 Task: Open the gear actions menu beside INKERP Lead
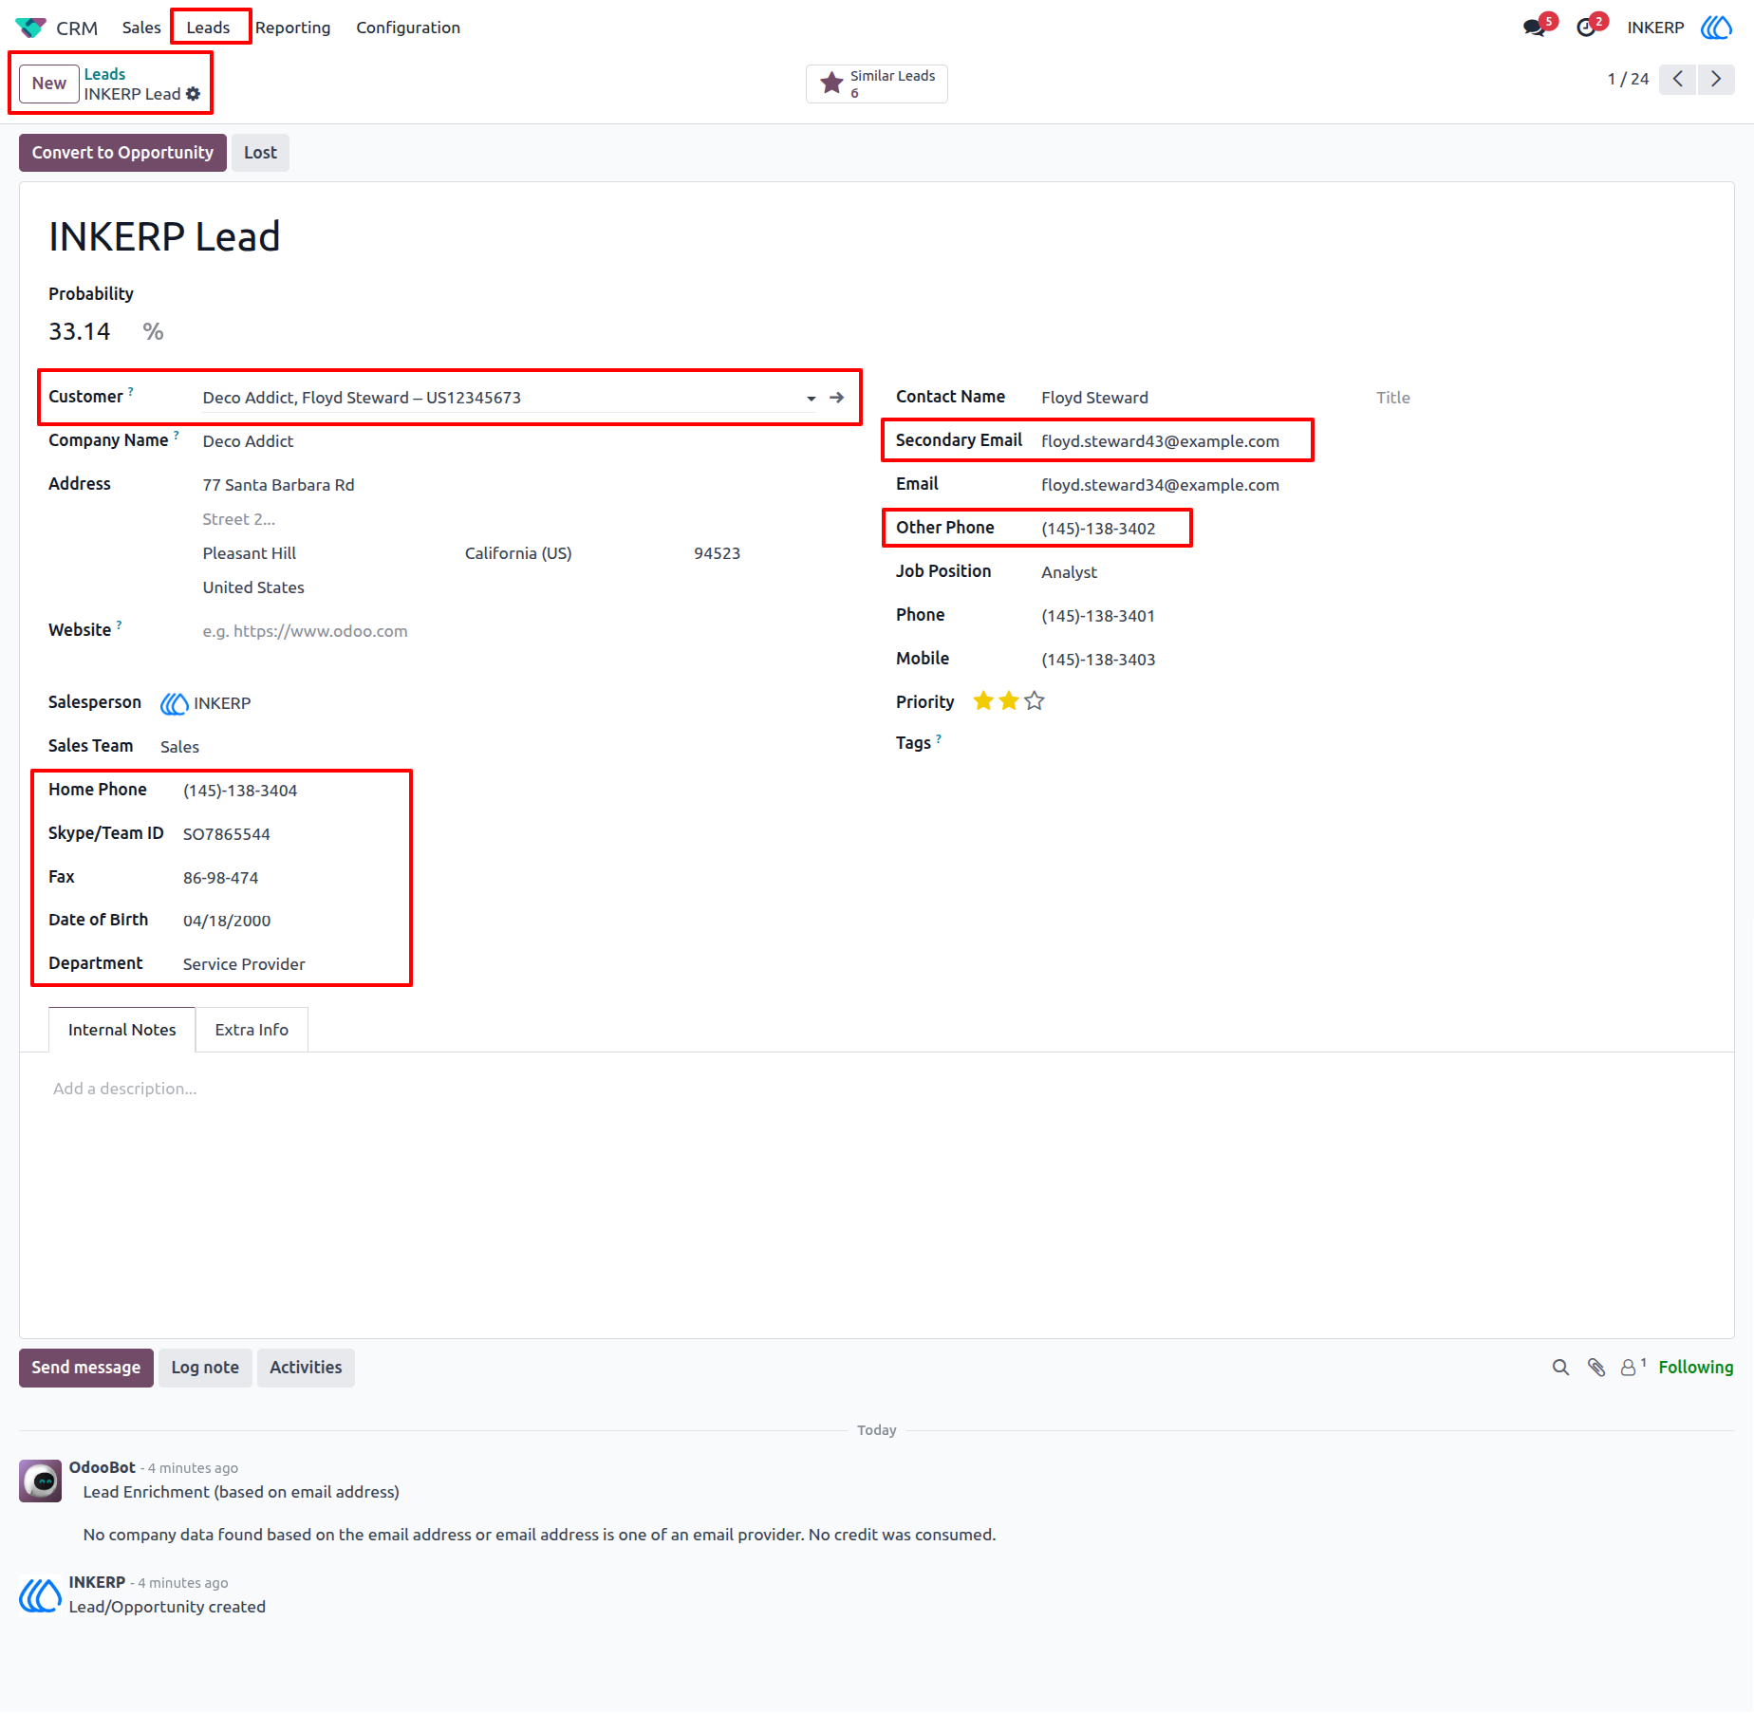194,94
